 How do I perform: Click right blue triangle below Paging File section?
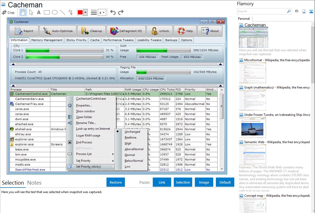(x=220, y=86)
